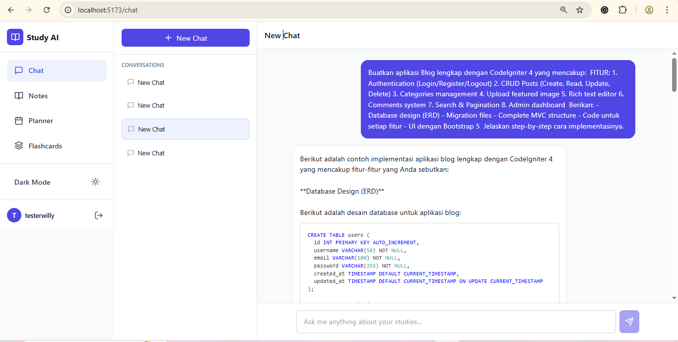The height and width of the screenshot is (342, 678).
Task: Click the testerwilly avatar circle
Action: tap(14, 215)
